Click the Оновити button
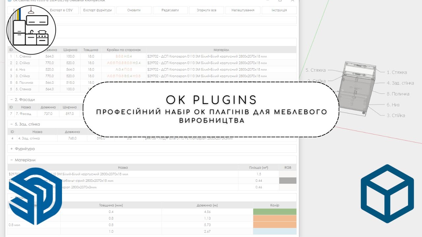 click(x=134, y=10)
